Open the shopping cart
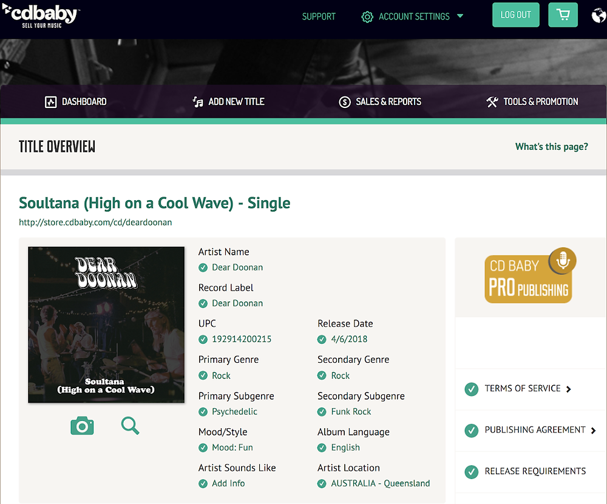 click(x=563, y=15)
